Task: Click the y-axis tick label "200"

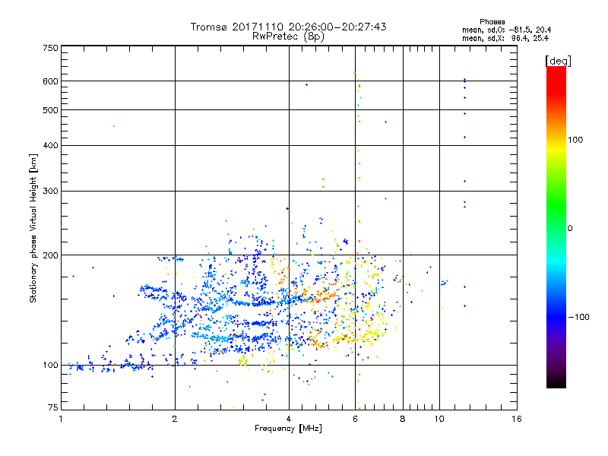Action: [x=50, y=255]
